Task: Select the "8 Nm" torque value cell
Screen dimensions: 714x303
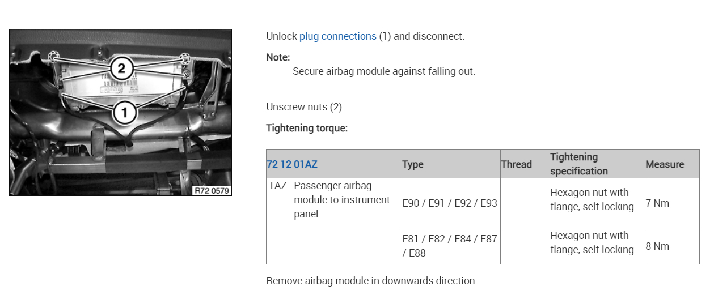Action: point(658,246)
